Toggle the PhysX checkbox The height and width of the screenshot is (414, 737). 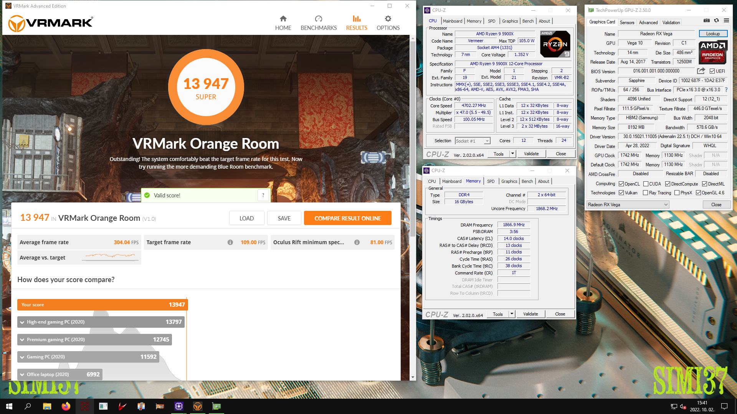[677, 193]
